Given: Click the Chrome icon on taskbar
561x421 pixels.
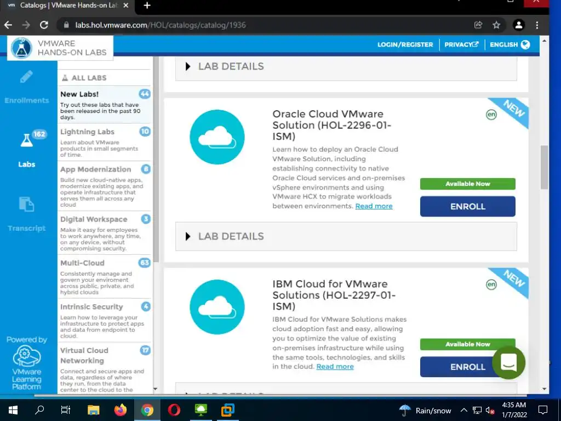Looking at the screenshot, I should pos(147,410).
